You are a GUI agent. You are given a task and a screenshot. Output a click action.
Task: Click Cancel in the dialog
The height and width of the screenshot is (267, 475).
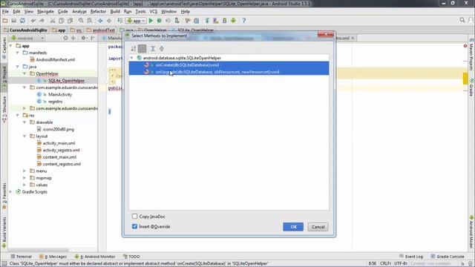click(x=318, y=227)
